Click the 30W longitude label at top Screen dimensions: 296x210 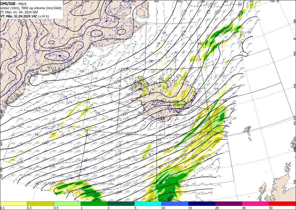[110, 1]
